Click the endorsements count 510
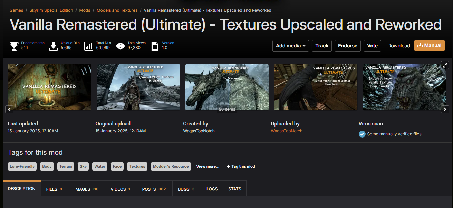Image resolution: width=453 pixels, height=208 pixels. point(25,48)
